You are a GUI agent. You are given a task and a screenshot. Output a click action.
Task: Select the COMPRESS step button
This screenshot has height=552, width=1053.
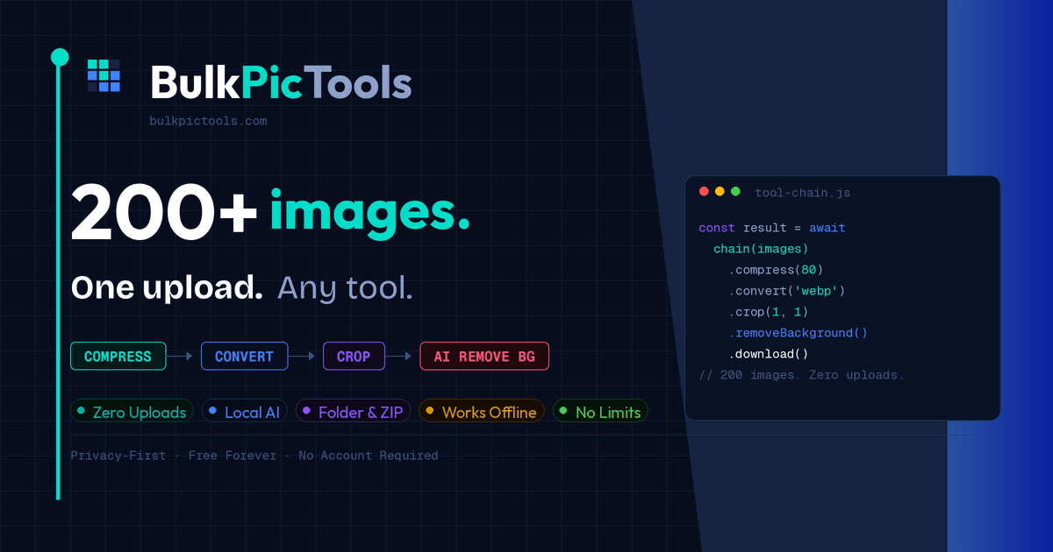pyautogui.click(x=118, y=357)
